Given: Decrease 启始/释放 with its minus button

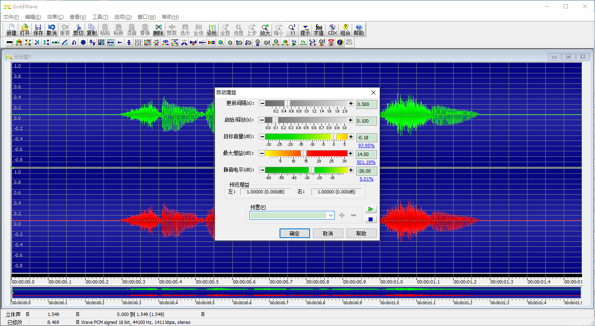Looking at the screenshot, I should (262, 120).
